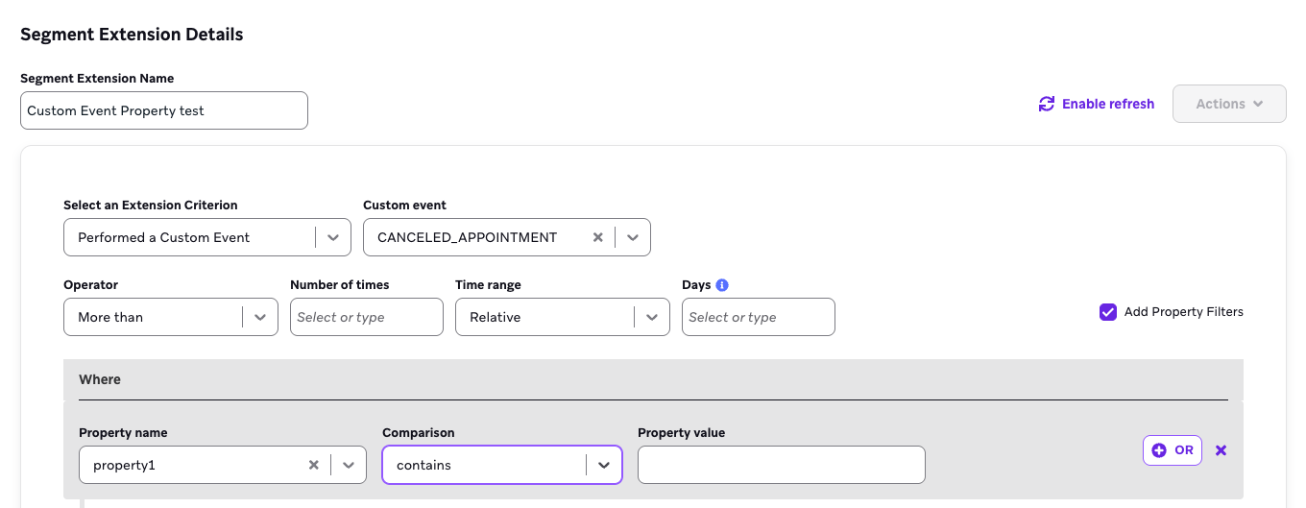The image size is (1306, 508).
Task: Expand the Custom event dropdown arrow
Action: [x=633, y=237]
